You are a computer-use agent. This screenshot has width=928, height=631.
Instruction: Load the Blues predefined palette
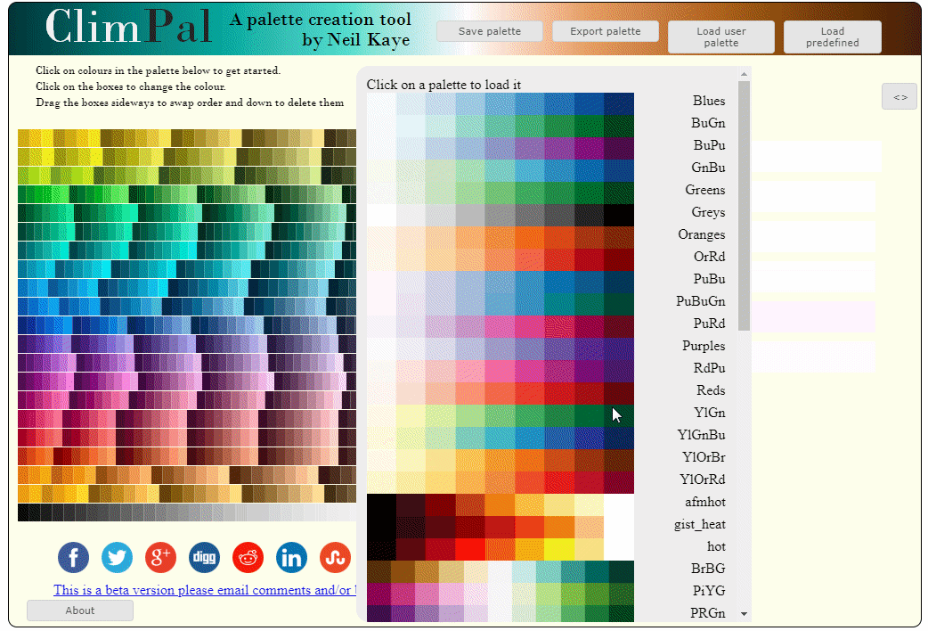pyautogui.click(x=708, y=101)
